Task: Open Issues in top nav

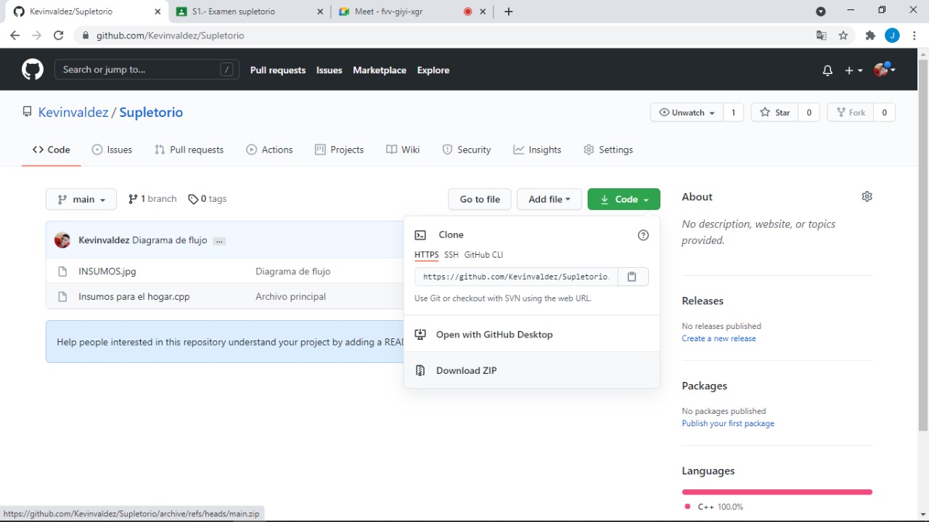Action: [329, 70]
